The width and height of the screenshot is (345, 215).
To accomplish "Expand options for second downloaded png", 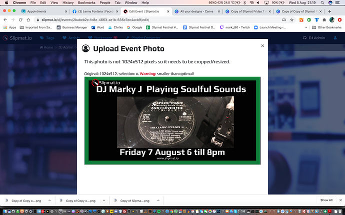I will coord(104,201).
